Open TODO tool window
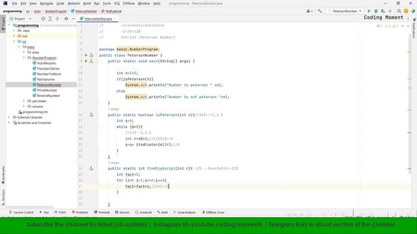Image resolution: width=417 pixels, height=234 pixels. [60, 213]
